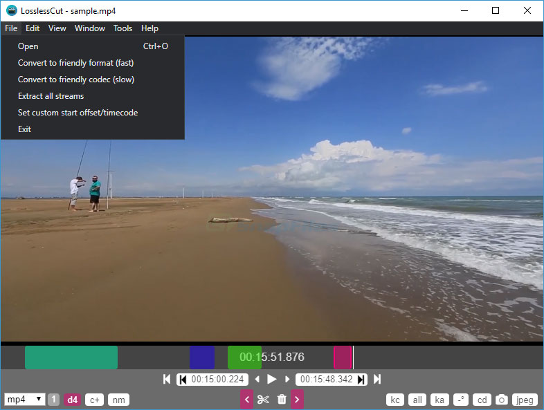This screenshot has width=544, height=410.
Task: Open the View menu
Action: pos(57,28)
